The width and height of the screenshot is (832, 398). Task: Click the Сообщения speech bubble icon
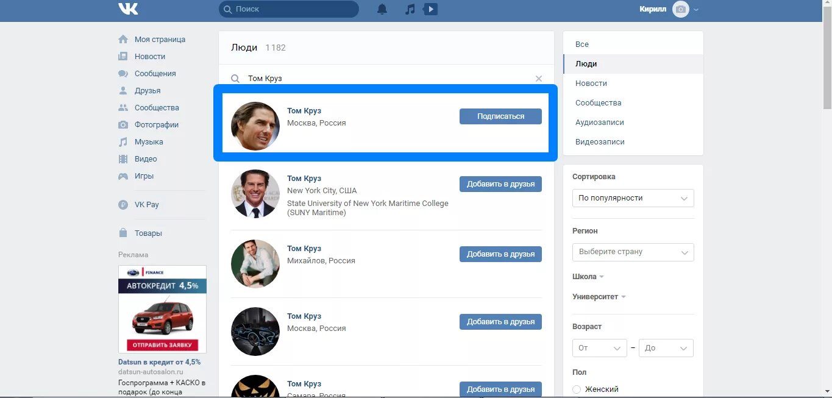(x=123, y=74)
